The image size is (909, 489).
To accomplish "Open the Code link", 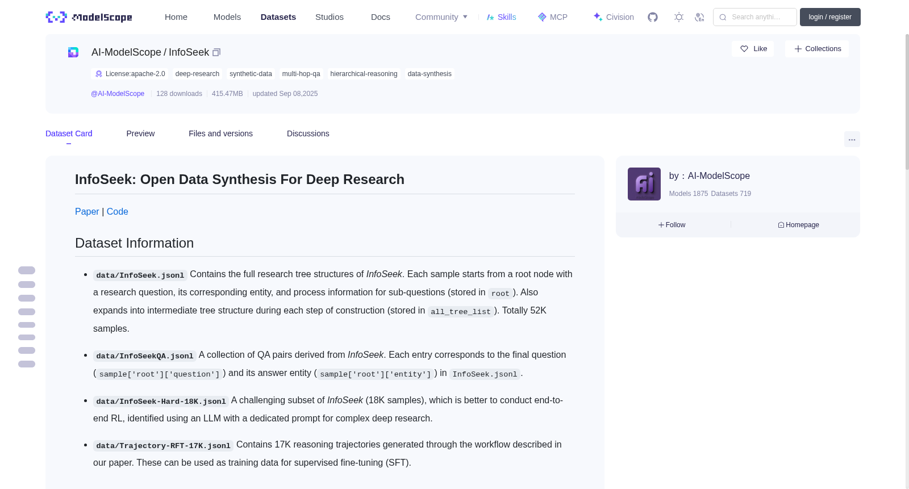I will (118, 211).
